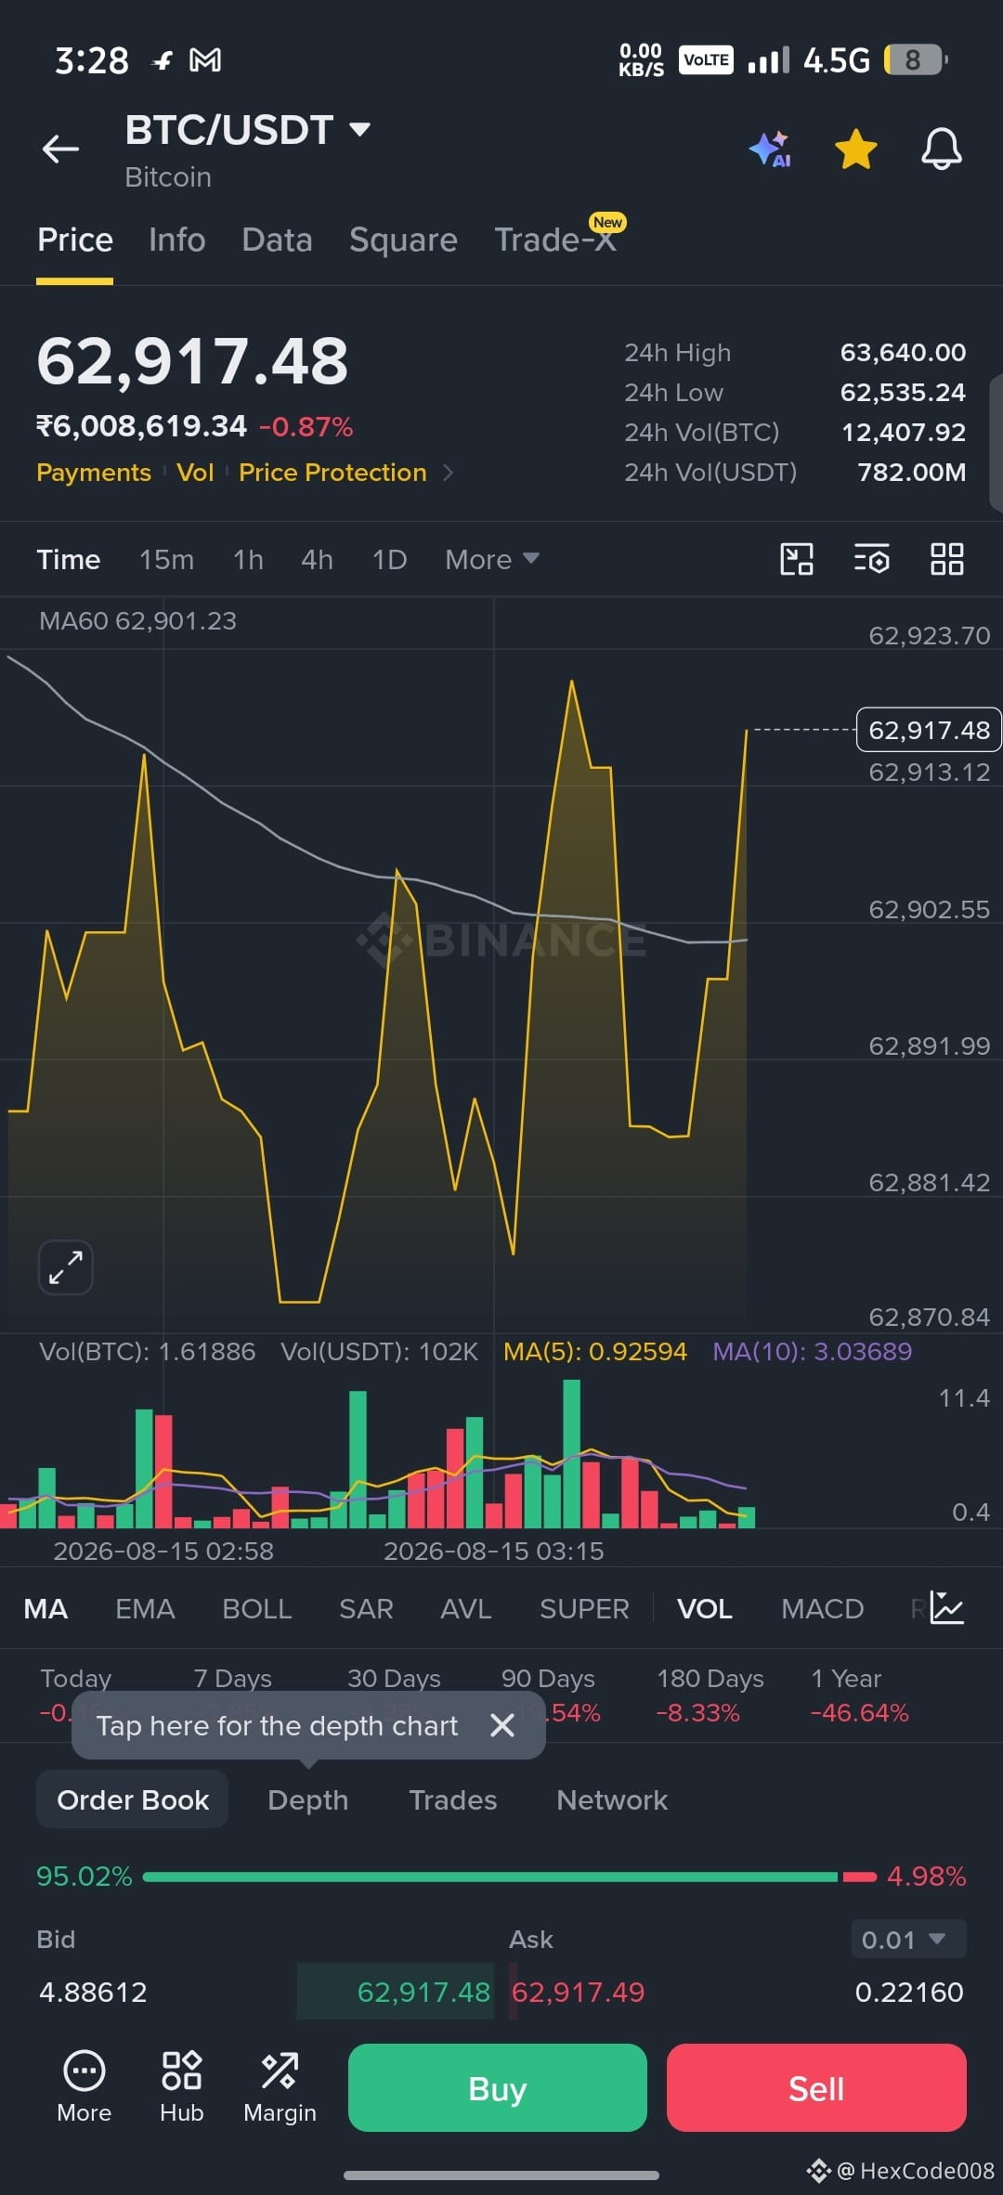This screenshot has height=2195, width=1003.
Task: Open the Depth tab
Action: (307, 1799)
